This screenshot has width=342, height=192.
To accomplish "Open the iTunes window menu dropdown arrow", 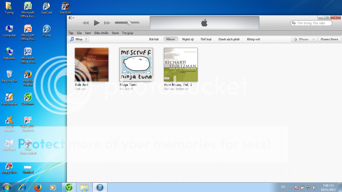I will tap(71, 18).
